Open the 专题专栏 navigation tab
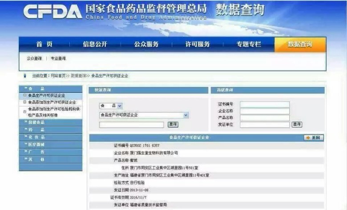The height and width of the screenshot is (210, 347). coord(249,44)
